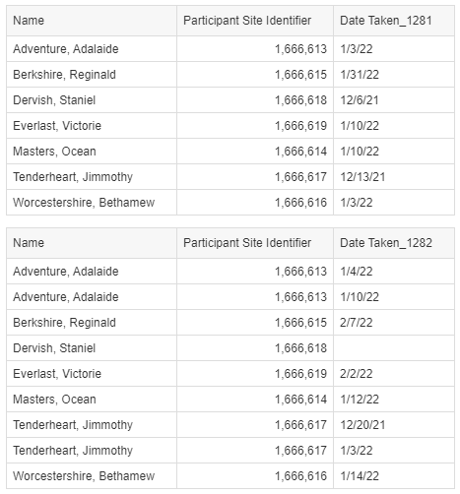Image resolution: width=460 pixels, height=494 pixels.
Task: Click the second table's Participant Site Identifier header
Action: (x=255, y=243)
